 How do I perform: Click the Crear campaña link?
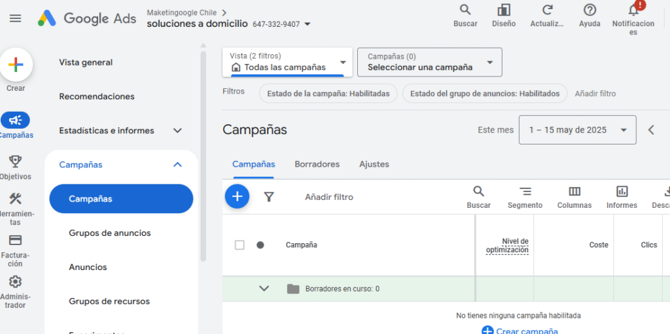[520, 331]
